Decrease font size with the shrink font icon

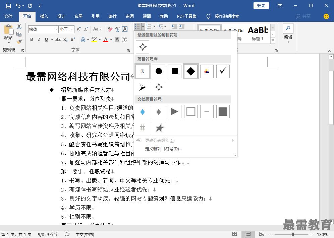point(86,29)
